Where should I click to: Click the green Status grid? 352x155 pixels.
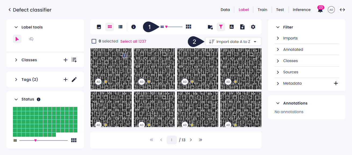[x=45, y=122]
